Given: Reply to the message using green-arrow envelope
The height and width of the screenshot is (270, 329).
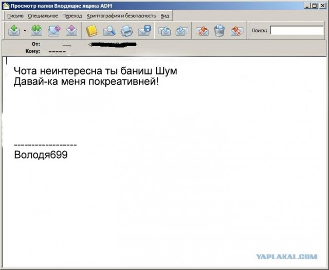Looking at the screenshot, I should tap(14, 31).
